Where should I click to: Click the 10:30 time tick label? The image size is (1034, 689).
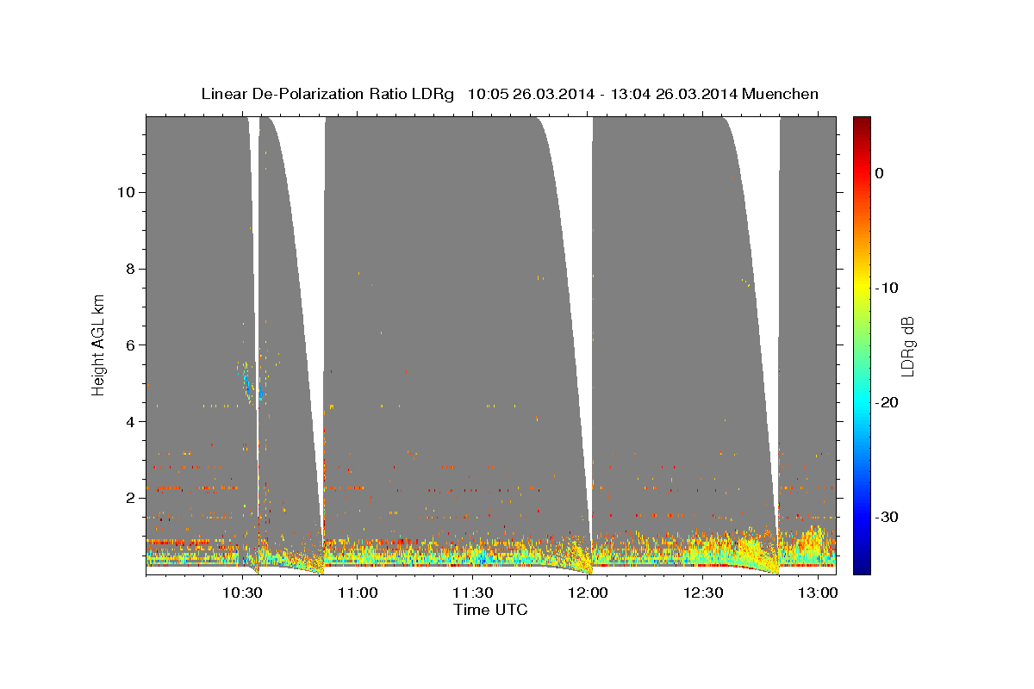click(x=242, y=593)
